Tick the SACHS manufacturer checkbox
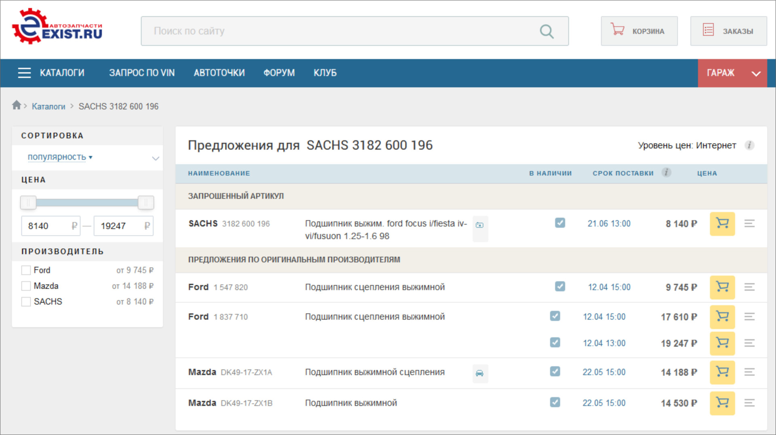Viewport: 776px width, 435px height. (x=26, y=302)
